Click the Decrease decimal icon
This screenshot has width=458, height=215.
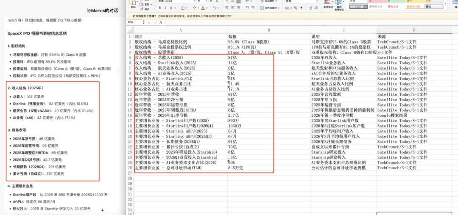[316, 8]
